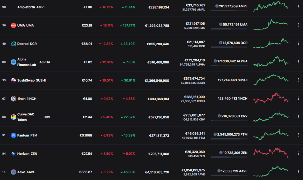Screen dimensions: 303x180
Task: Click SushiSwap volume €675,674,704
Action: click(x=194, y=79)
